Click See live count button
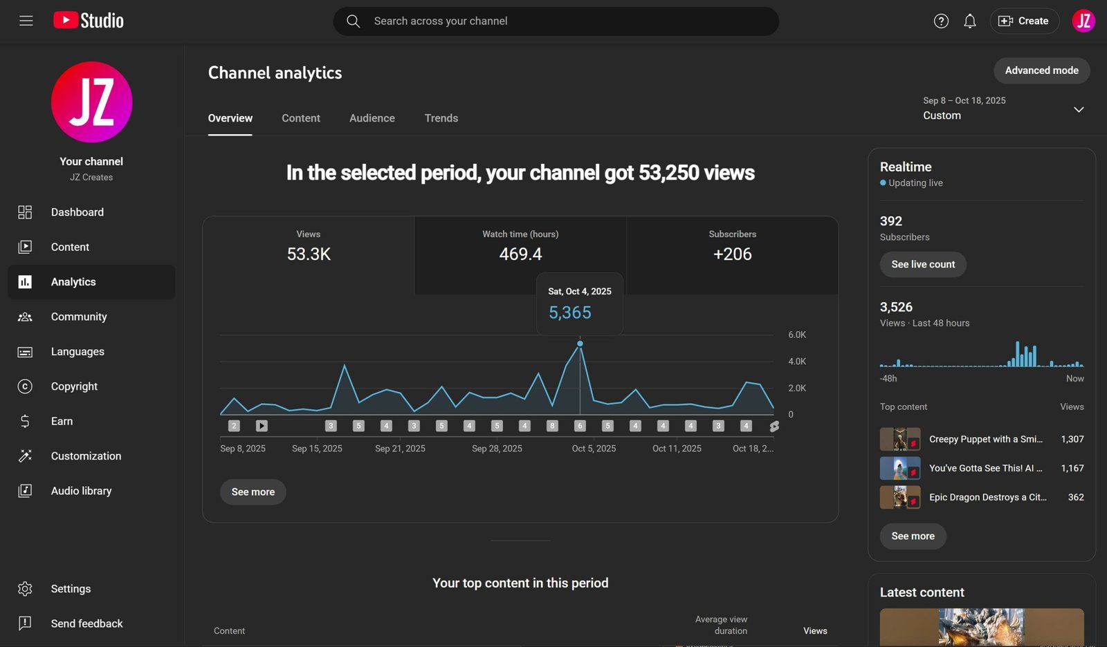 [922, 264]
